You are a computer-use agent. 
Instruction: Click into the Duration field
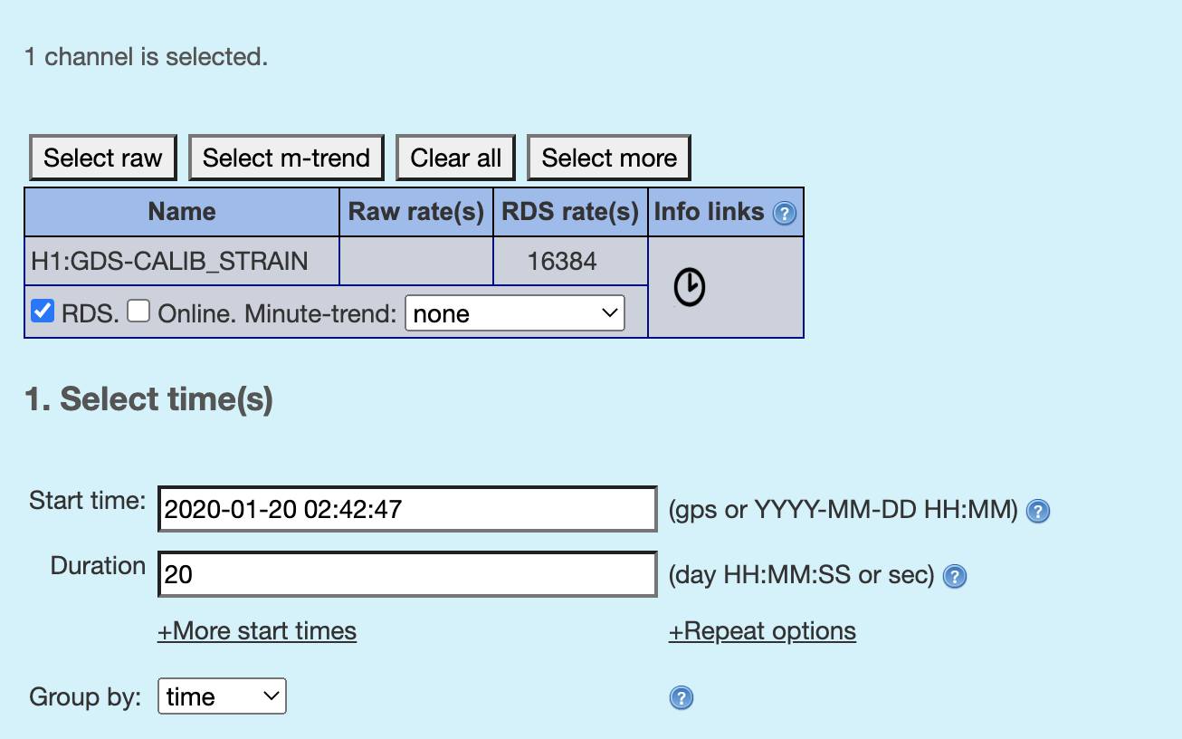tap(406, 574)
